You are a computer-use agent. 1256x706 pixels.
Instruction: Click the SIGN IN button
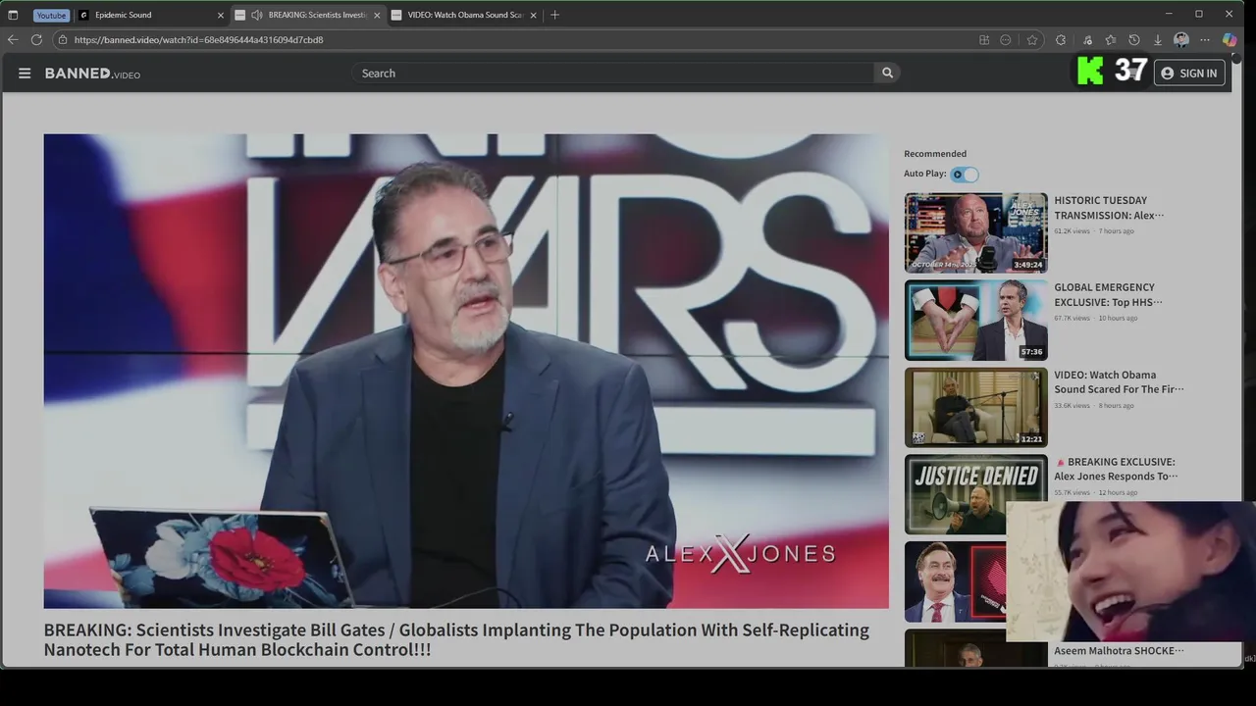coord(1189,74)
